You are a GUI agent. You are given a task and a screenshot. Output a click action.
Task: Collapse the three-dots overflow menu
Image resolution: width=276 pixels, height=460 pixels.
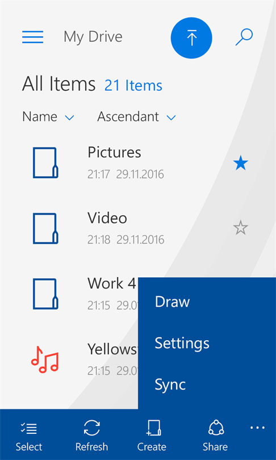[257, 428]
